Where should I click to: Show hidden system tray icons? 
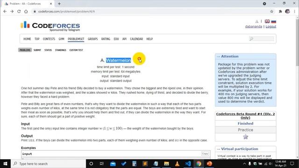click(244, 164)
